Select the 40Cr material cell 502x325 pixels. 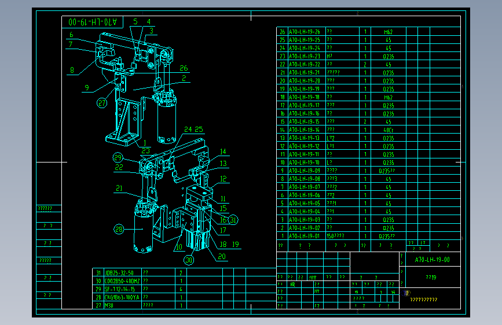click(x=389, y=130)
